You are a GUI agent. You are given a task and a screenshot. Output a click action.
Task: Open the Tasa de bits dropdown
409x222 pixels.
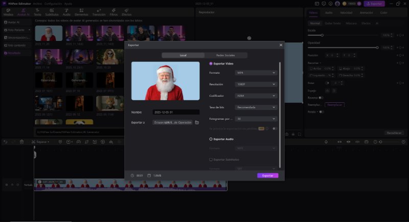256,107
